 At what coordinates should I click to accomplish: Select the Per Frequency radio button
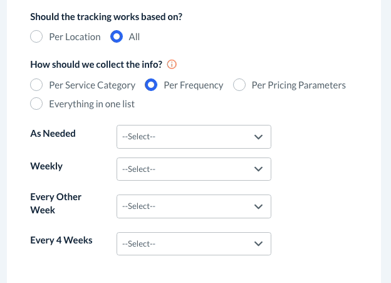(x=151, y=85)
